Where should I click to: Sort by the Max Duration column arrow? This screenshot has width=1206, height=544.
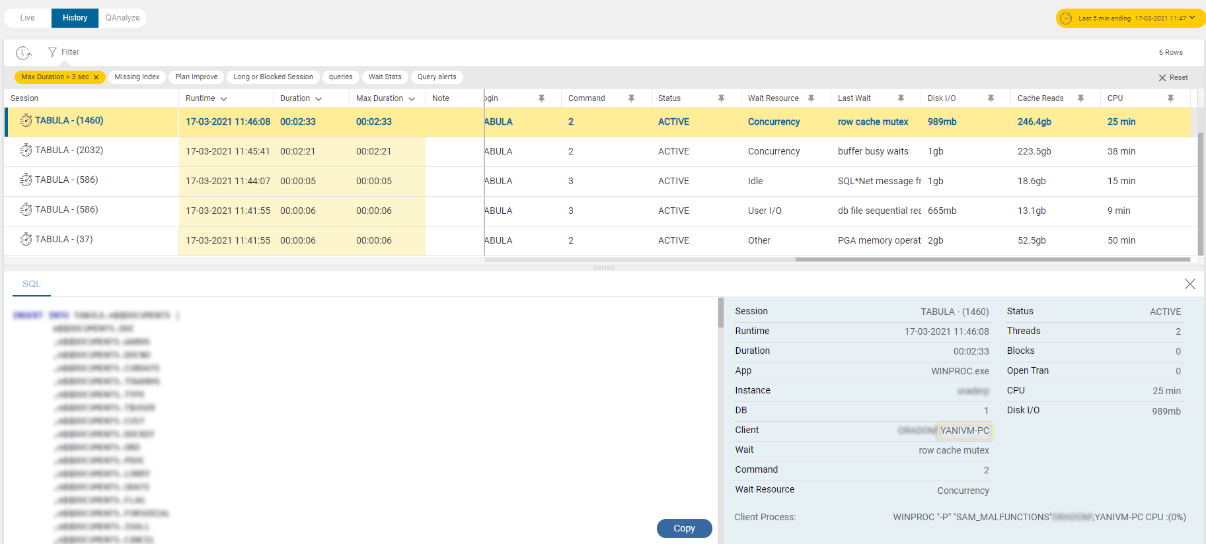tap(412, 99)
